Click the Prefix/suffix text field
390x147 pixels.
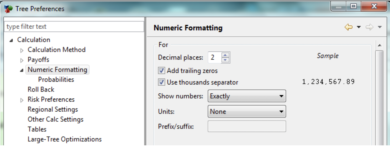[x=247, y=127]
